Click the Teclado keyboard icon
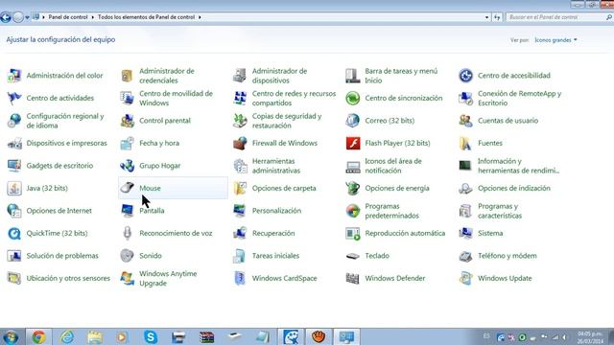Image resolution: width=614 pixels, height=345 pixels. pos(352,256)
